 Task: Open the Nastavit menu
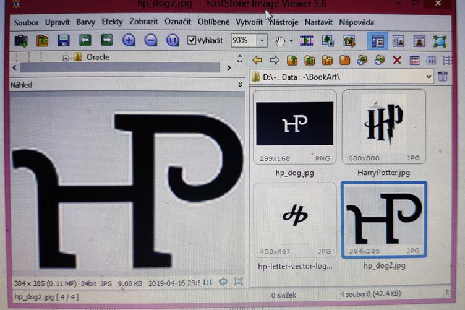point(318,22)
